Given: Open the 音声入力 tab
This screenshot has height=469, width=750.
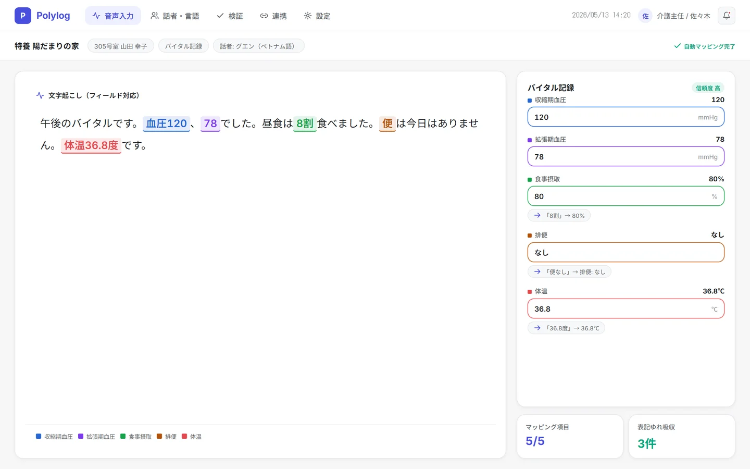Looking at the screenshot, I should [113, 16].
